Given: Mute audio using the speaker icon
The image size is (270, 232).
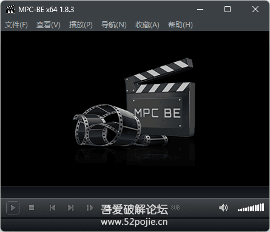Looking at the screenshot, I should coord(223,208).
